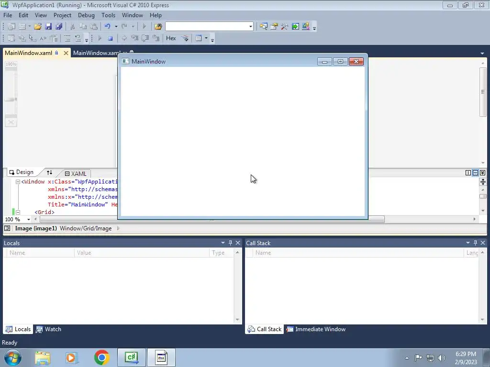Image resolution: width=490 pixels, height=367 pixels.
Task: Open the Project menu
Action: coord(63,15)
